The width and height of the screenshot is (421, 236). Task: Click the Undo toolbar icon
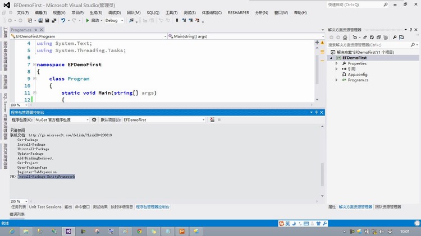click(63, 20)
